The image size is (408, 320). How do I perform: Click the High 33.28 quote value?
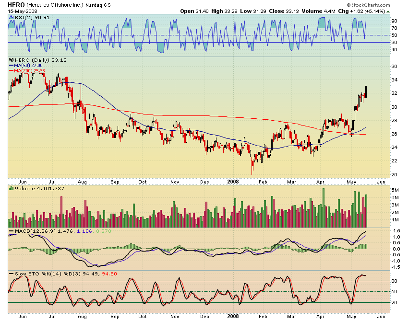click(x=224, y=11)
